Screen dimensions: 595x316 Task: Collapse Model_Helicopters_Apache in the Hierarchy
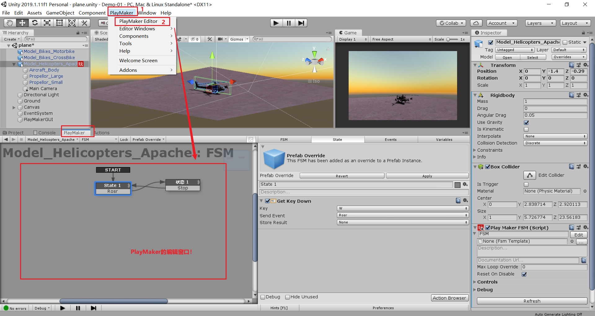point(14,64)
